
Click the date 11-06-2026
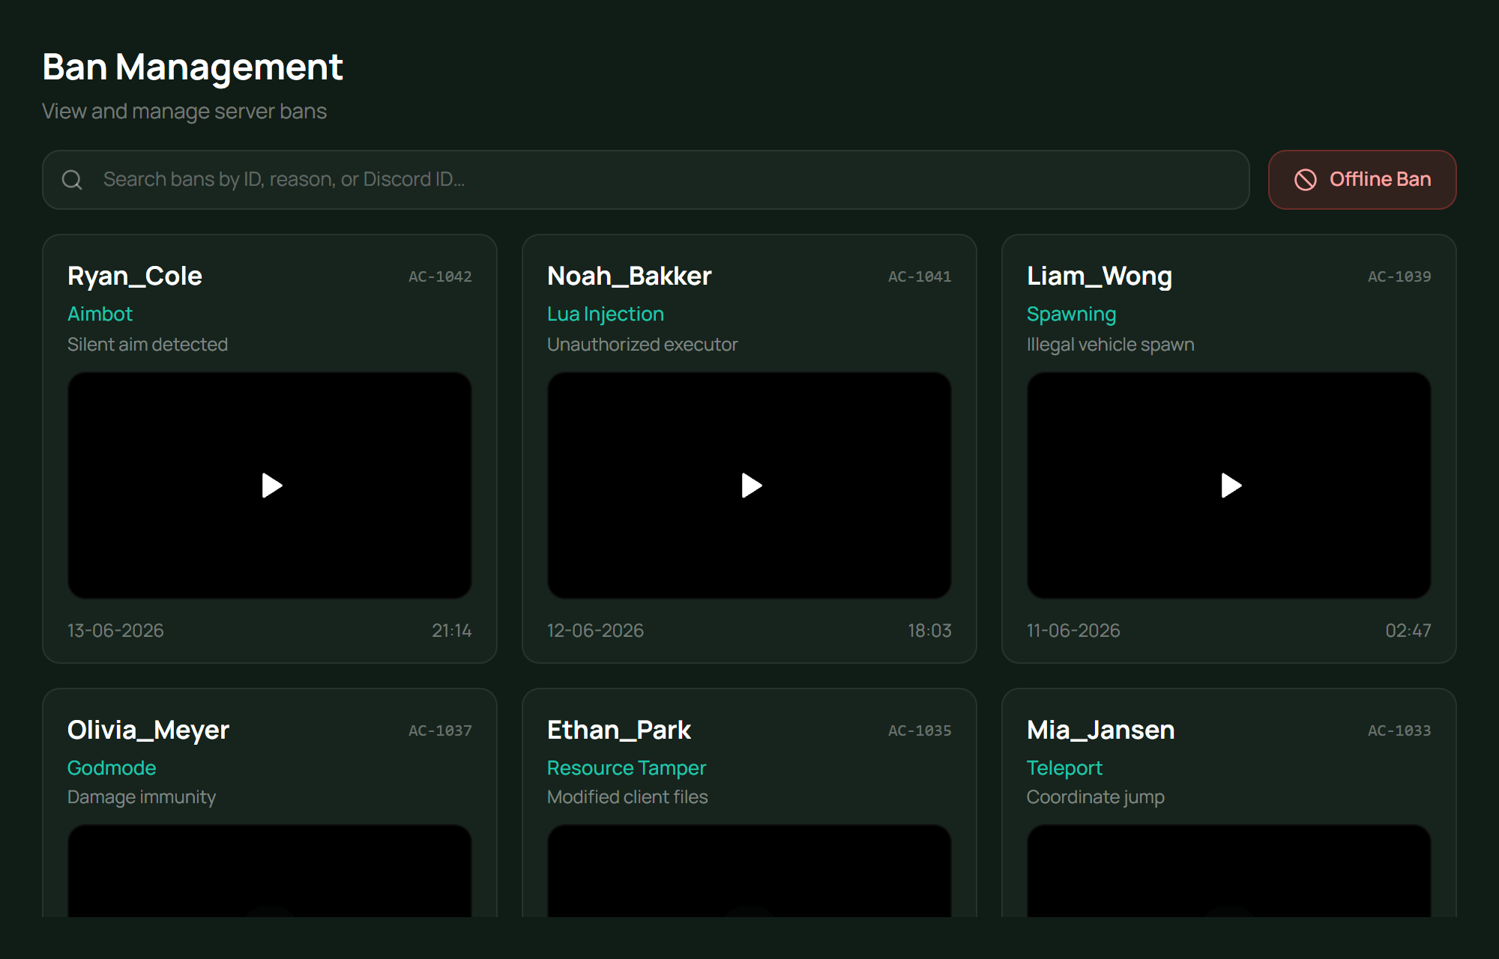click(1073, 631)
